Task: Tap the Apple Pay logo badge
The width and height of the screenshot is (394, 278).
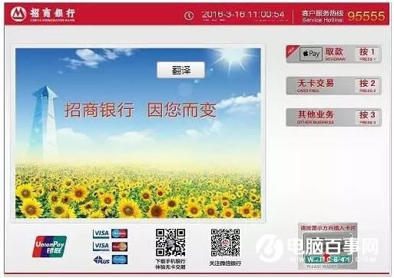Action: click(x=311, y=54)
